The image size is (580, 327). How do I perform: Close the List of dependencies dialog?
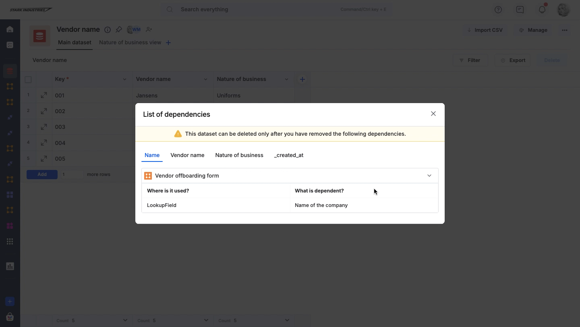click(433, 114)
